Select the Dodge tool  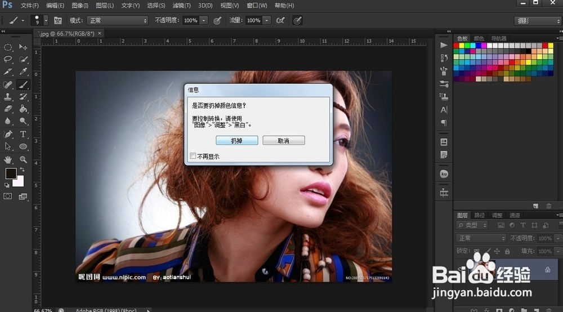point(23,121)
